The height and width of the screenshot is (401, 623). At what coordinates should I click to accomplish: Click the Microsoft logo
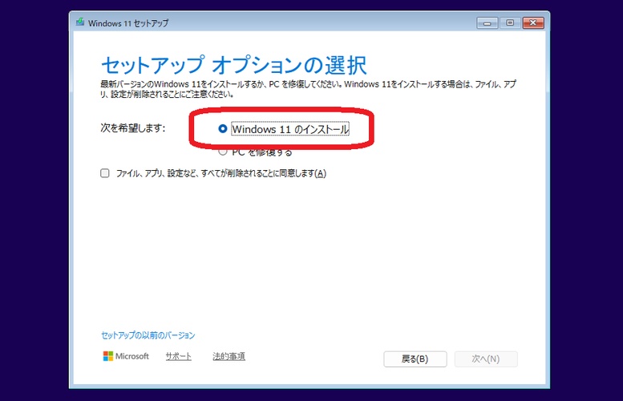126,356
